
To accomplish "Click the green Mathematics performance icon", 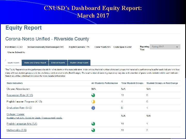I will (x=93, y=130).
